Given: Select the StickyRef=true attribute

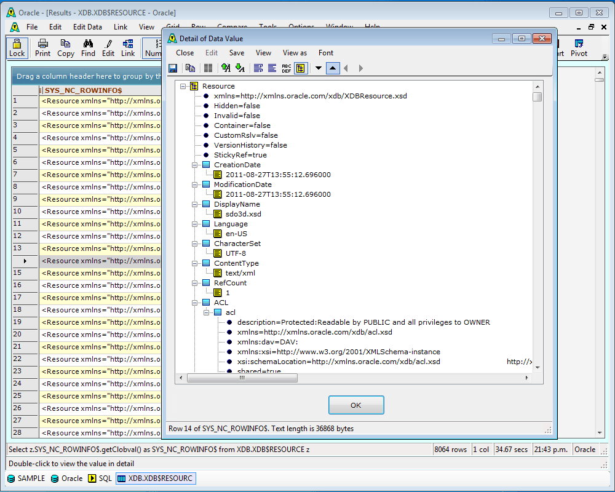Looking at the screenshot, I should click(x=240, y=155).
